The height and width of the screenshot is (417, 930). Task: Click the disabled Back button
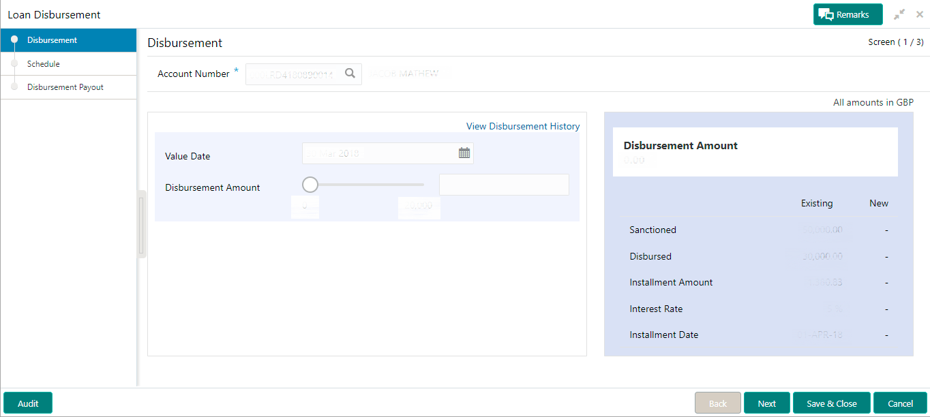coord(718,403)
